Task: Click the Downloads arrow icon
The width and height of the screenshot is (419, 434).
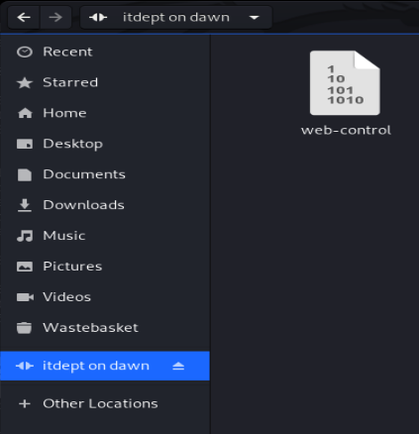Action: (x=25, y=205)
